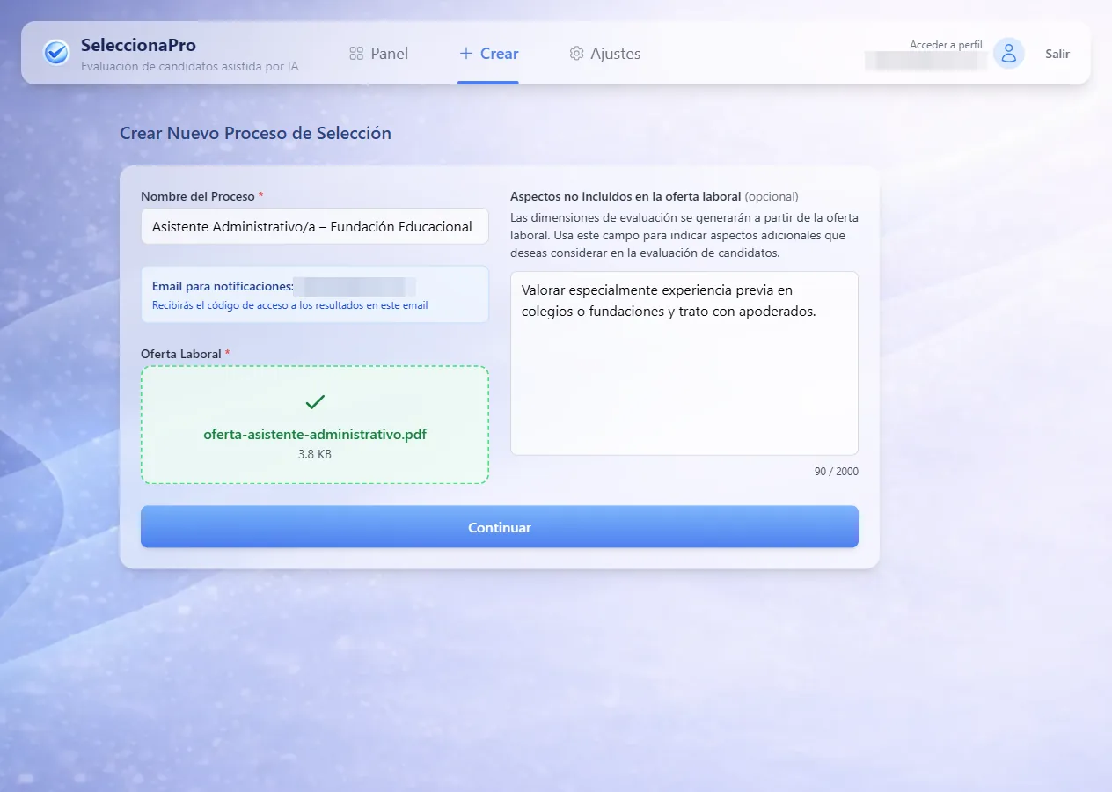The image size is (1112, 792).
Task: Click the green checkmark in upload area
Action: pyautogui.click(x=315, y=402)
